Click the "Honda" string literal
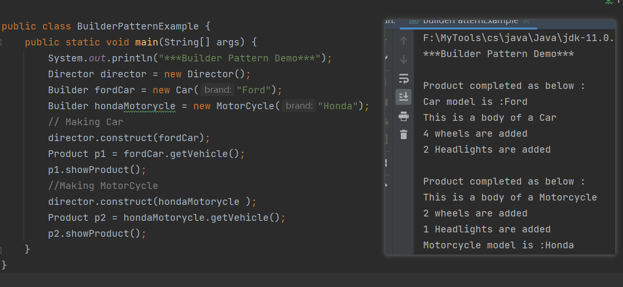Viewport: 623px width, 287px height. coord(337,106)
